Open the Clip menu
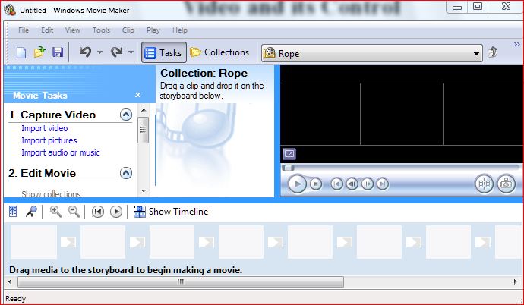The image size is (524, 305). click(x=128, y=30)
